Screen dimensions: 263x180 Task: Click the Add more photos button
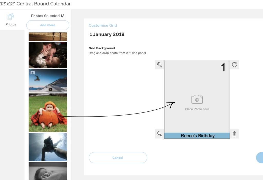click(x=48, y=25)
